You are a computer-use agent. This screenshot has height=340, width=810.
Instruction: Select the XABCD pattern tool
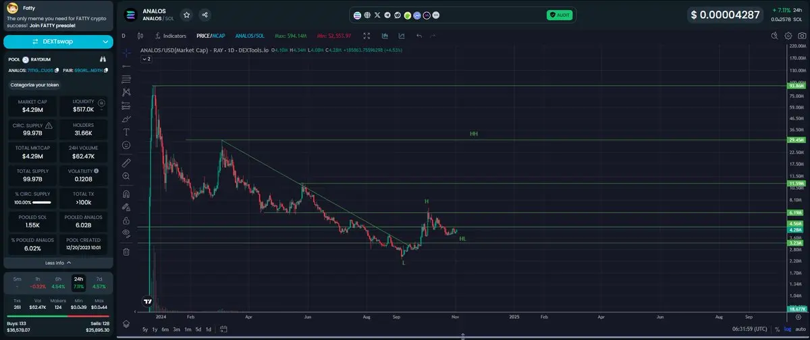point(126,92)
